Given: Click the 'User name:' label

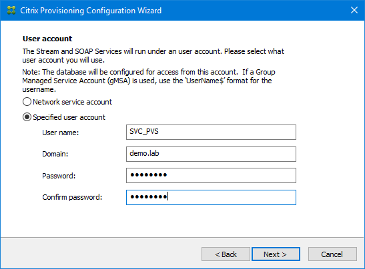Looking at the screenshot, I should click(61, 133).
